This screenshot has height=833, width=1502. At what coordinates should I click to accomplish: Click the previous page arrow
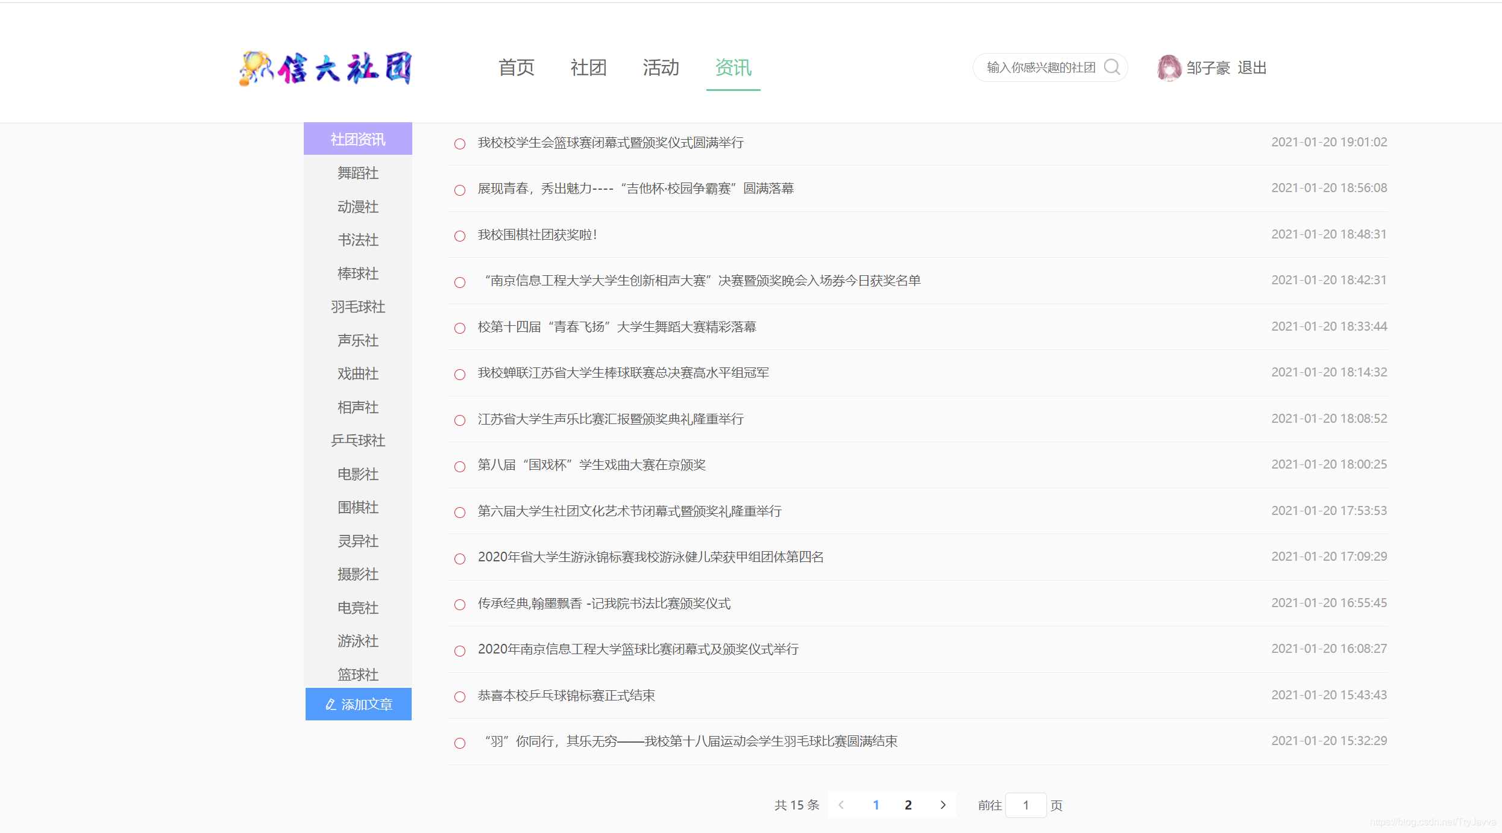tap(841, 805)
